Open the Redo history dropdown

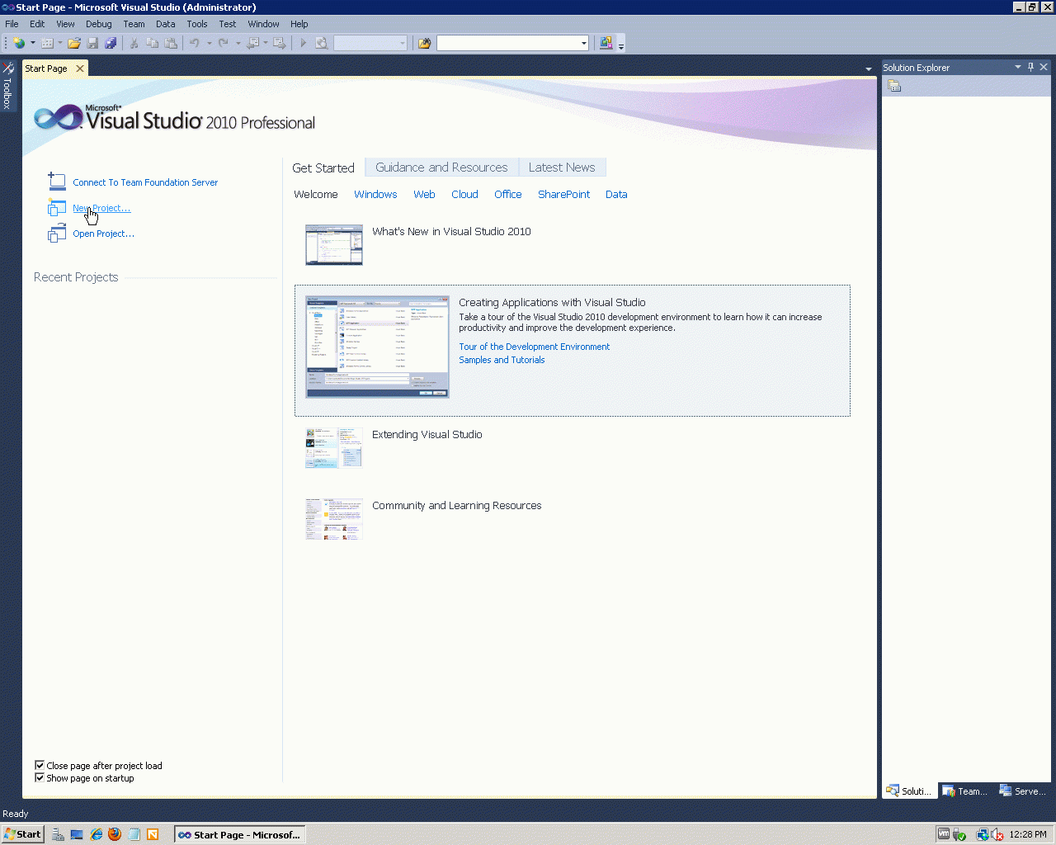point(238,43)
